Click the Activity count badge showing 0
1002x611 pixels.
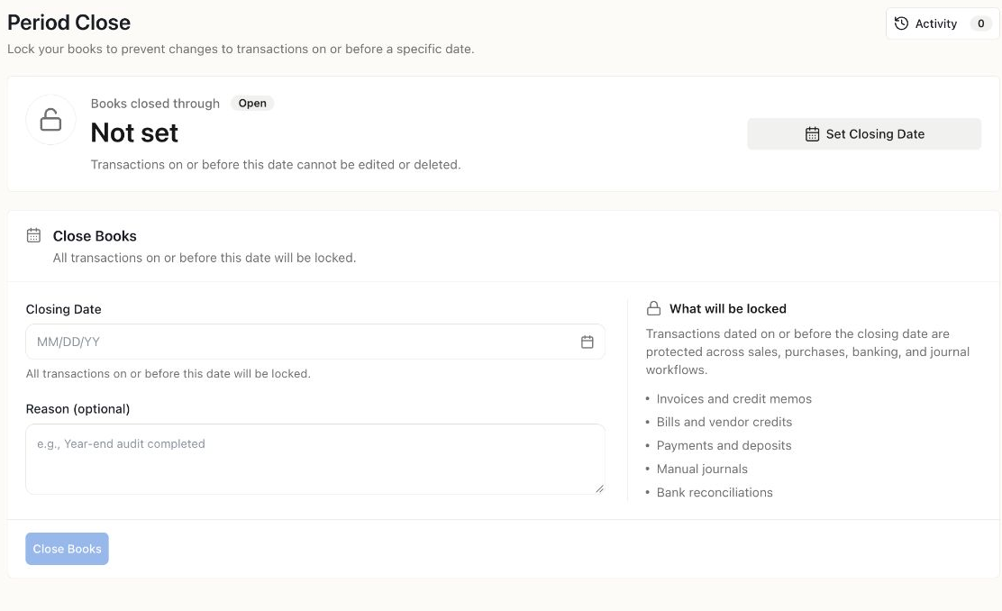pyautogui.click(x=981, y=23)
